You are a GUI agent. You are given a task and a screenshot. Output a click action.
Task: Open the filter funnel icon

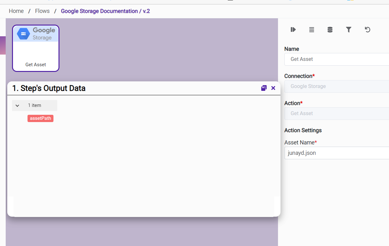[349, 30]
